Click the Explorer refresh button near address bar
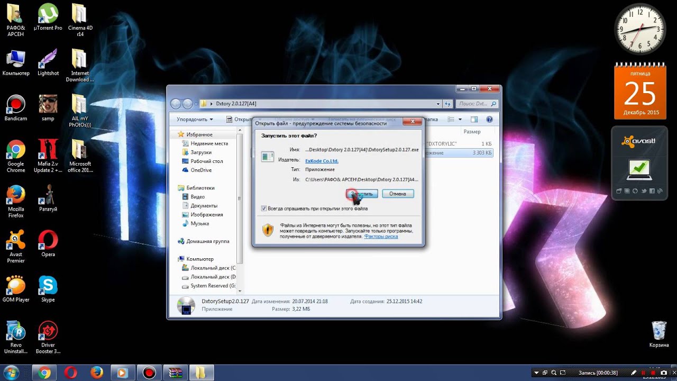 [x=448, y=104]
